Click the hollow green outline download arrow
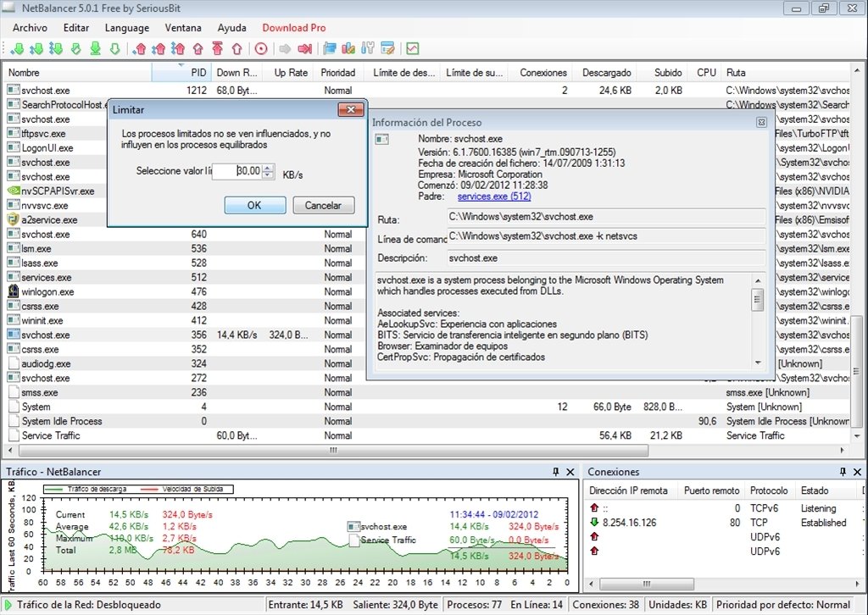Image resolution: width=868 pixels, height=615 pixels. (114, 48)
